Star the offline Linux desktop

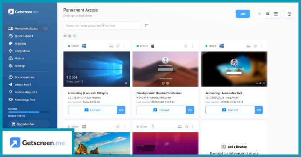186,127
